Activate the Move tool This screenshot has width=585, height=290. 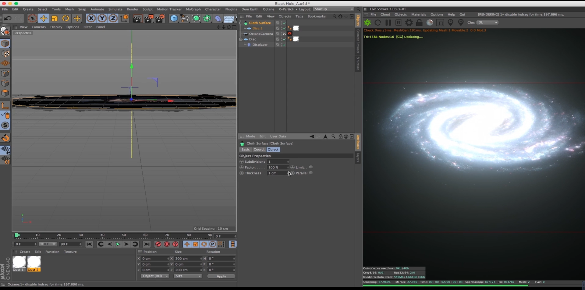[x=44, y=18]
